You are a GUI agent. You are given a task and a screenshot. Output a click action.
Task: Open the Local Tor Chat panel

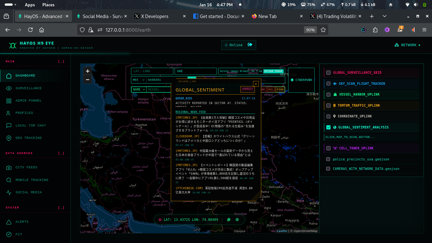tap(31, 125)
